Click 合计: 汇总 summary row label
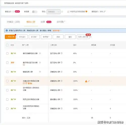 (x=26, y=118)
